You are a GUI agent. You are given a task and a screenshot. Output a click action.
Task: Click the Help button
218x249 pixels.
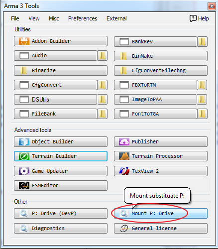pyautogui.click(x=199, y=18)
